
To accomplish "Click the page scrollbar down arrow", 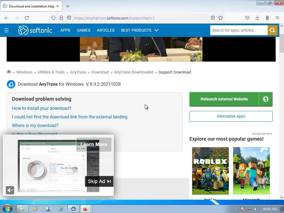I will tap(282, 197).
